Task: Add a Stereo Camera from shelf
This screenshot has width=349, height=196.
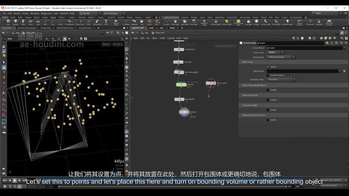Action: click(x=299, y=22)
